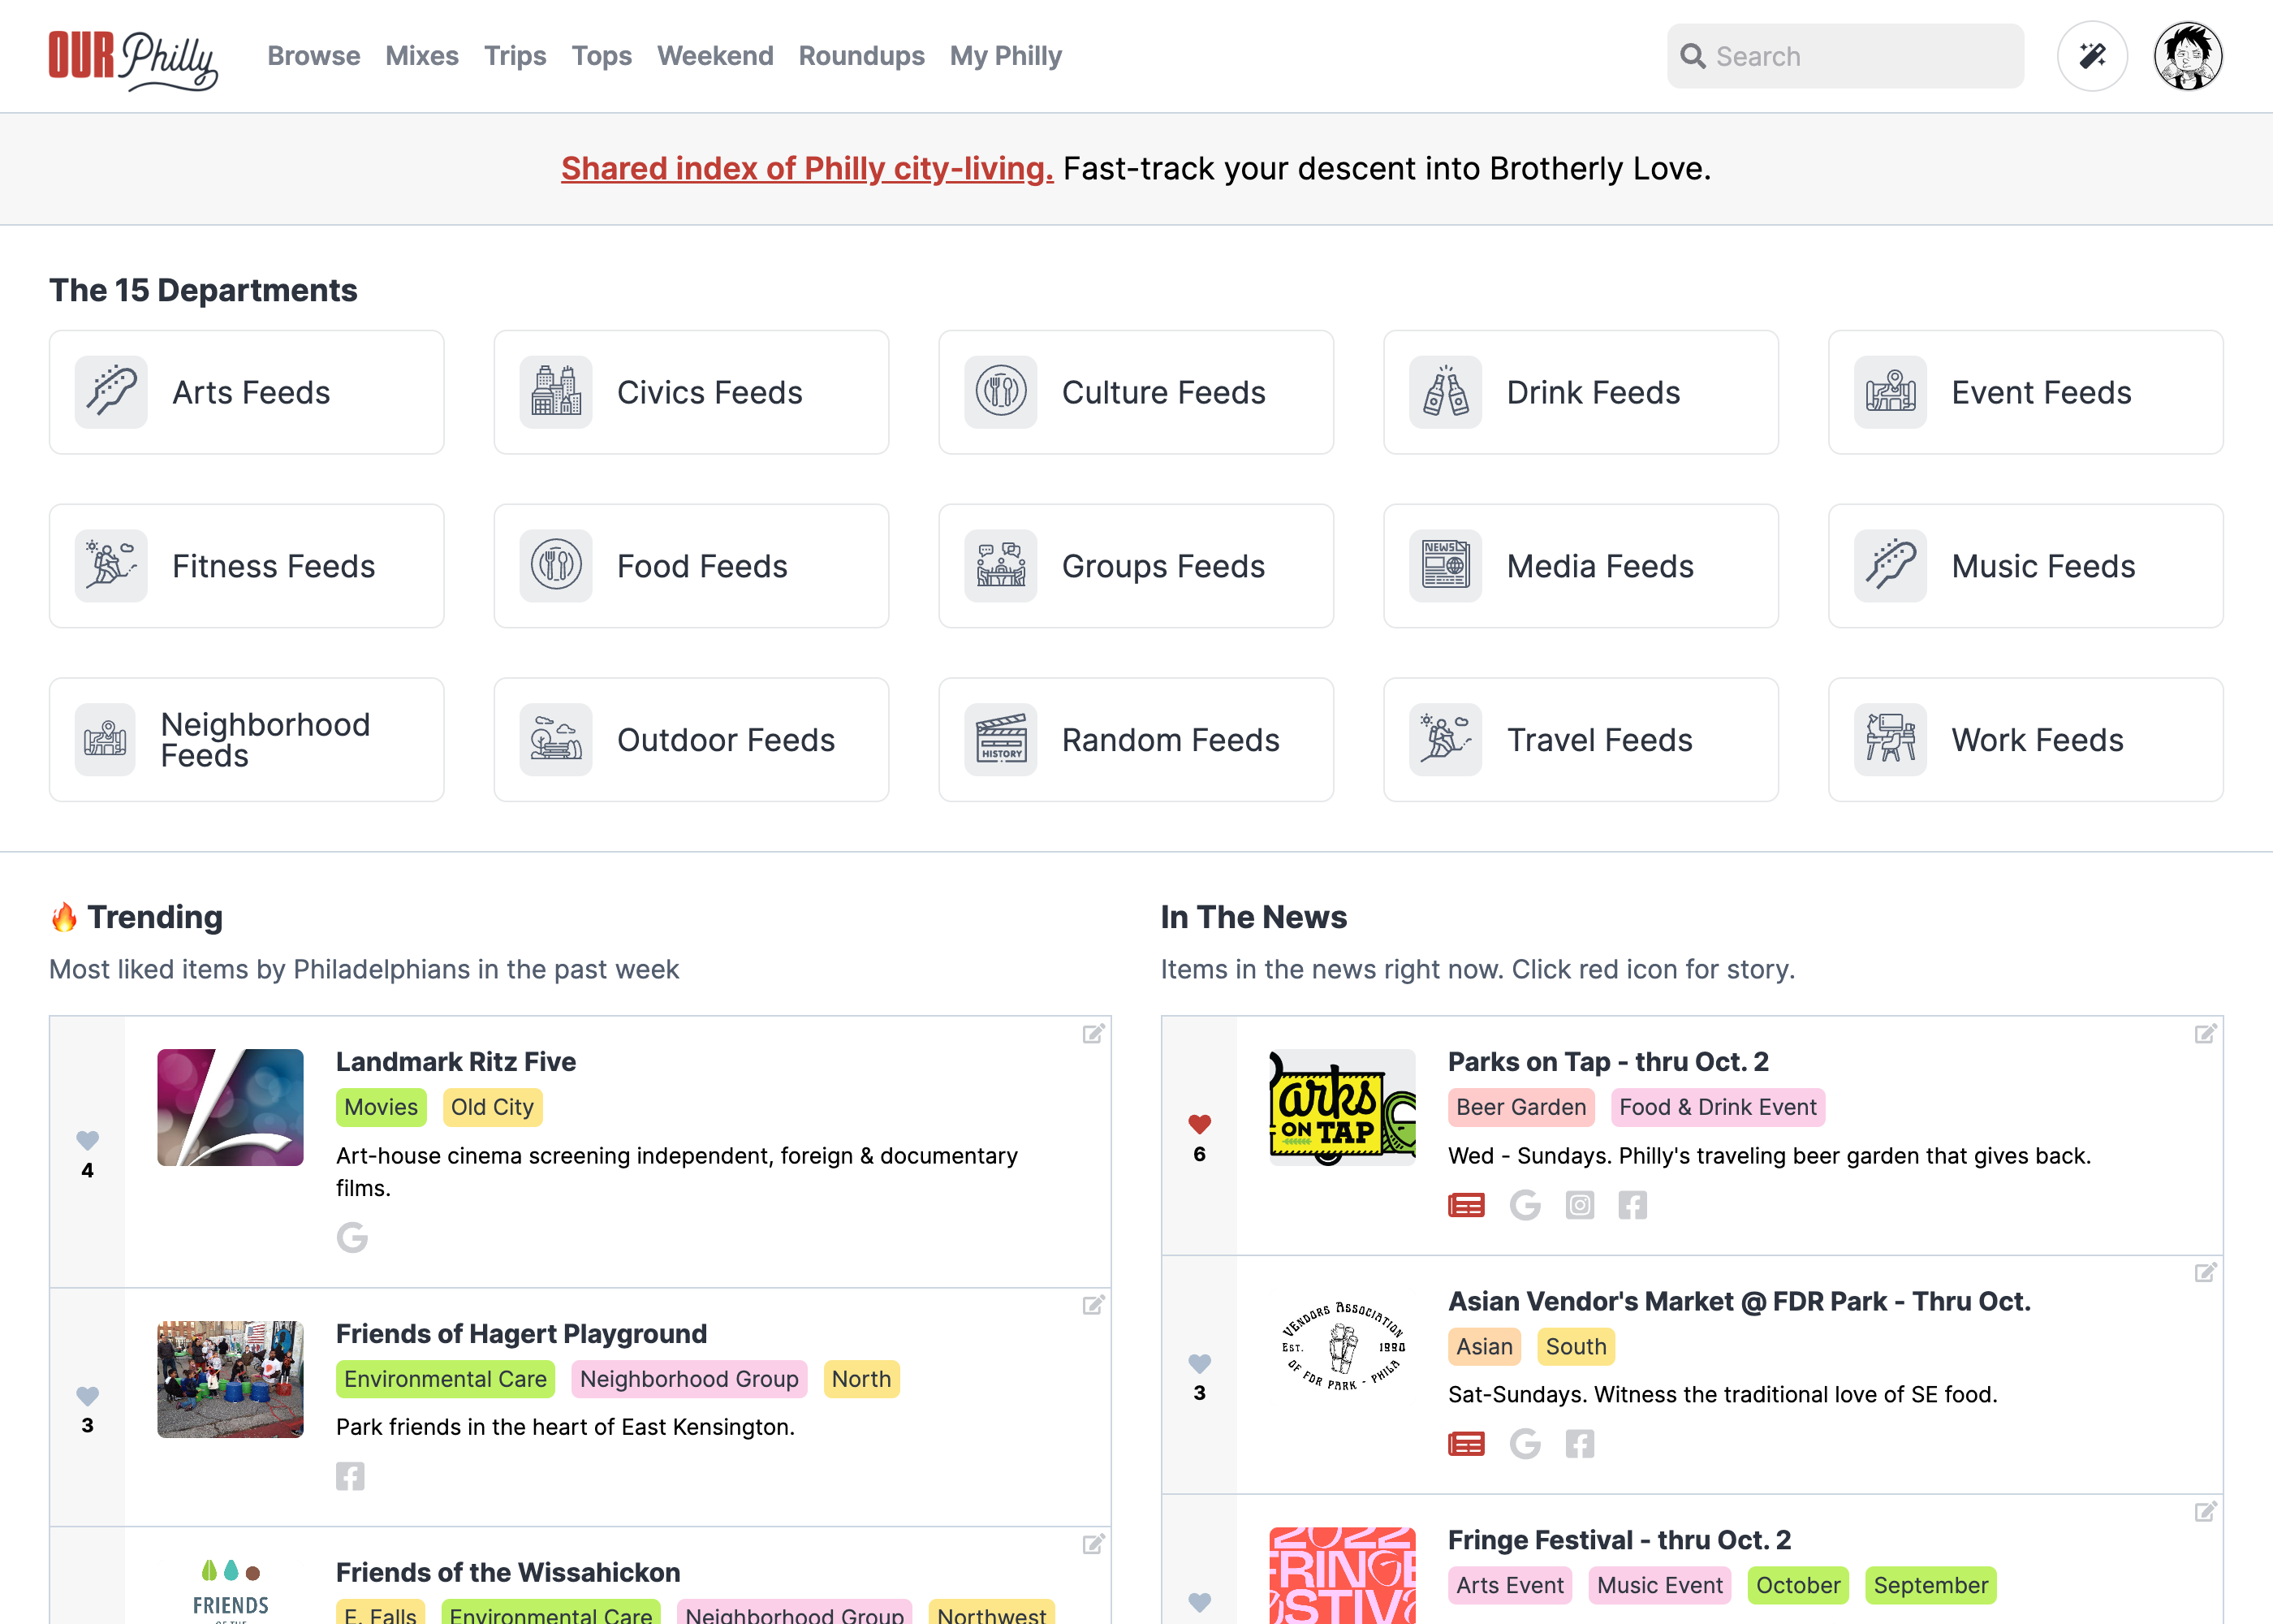
Task: Click the Movies tag
Action: click(x=381, y=1107)
